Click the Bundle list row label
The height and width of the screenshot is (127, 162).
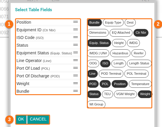tap(23, 91)
